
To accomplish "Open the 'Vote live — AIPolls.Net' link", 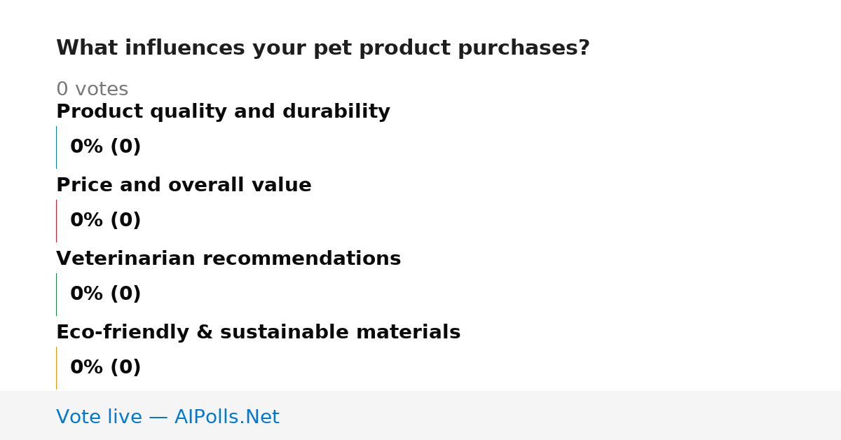I will click(x=167, y=417).
